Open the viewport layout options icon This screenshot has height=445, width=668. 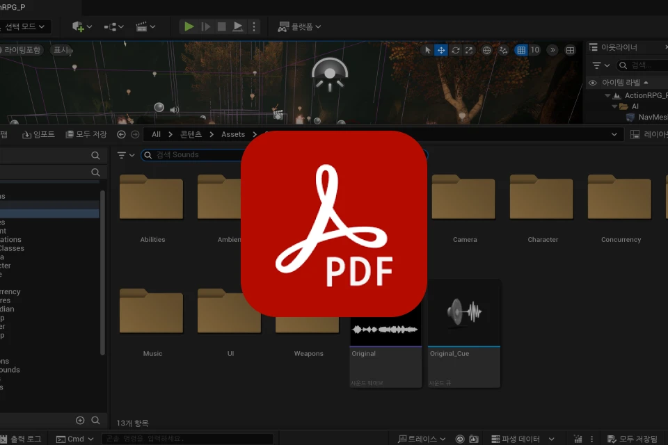(570, 50)
